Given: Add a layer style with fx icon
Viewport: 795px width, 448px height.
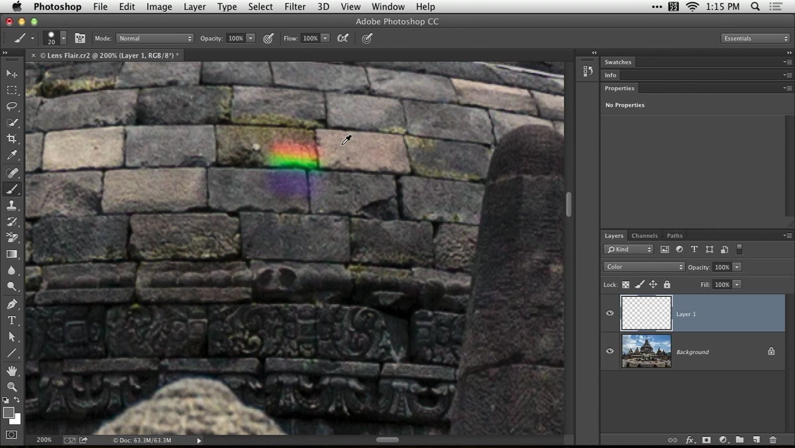Looking at the screenshot, I should (690, 439).
